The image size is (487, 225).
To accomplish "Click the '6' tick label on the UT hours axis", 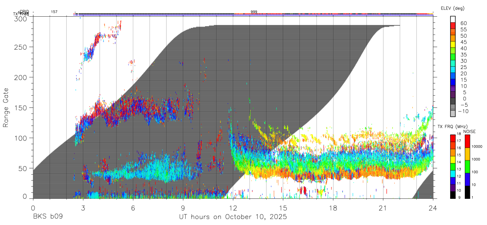I will tap(133, 208).
